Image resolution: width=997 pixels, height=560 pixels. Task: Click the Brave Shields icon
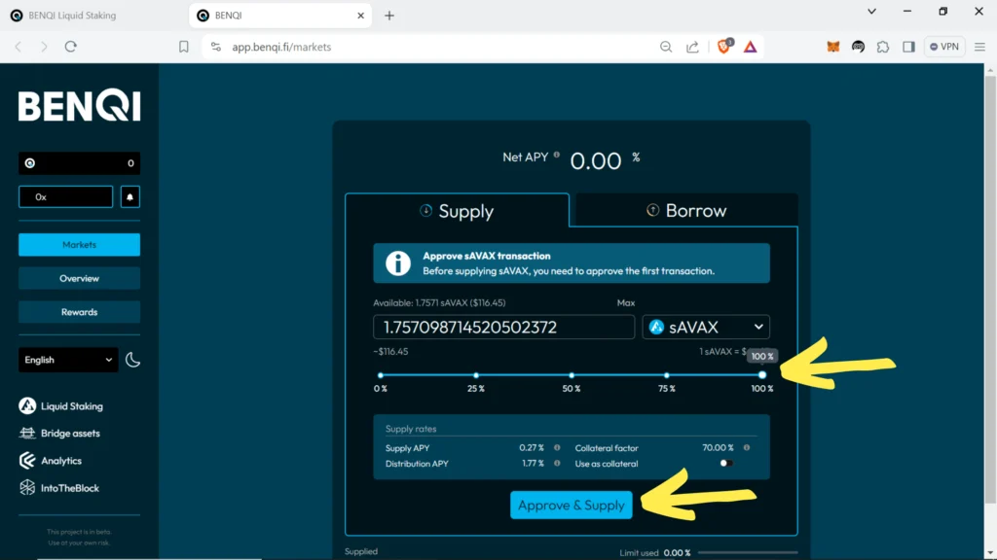coord(724,46)
